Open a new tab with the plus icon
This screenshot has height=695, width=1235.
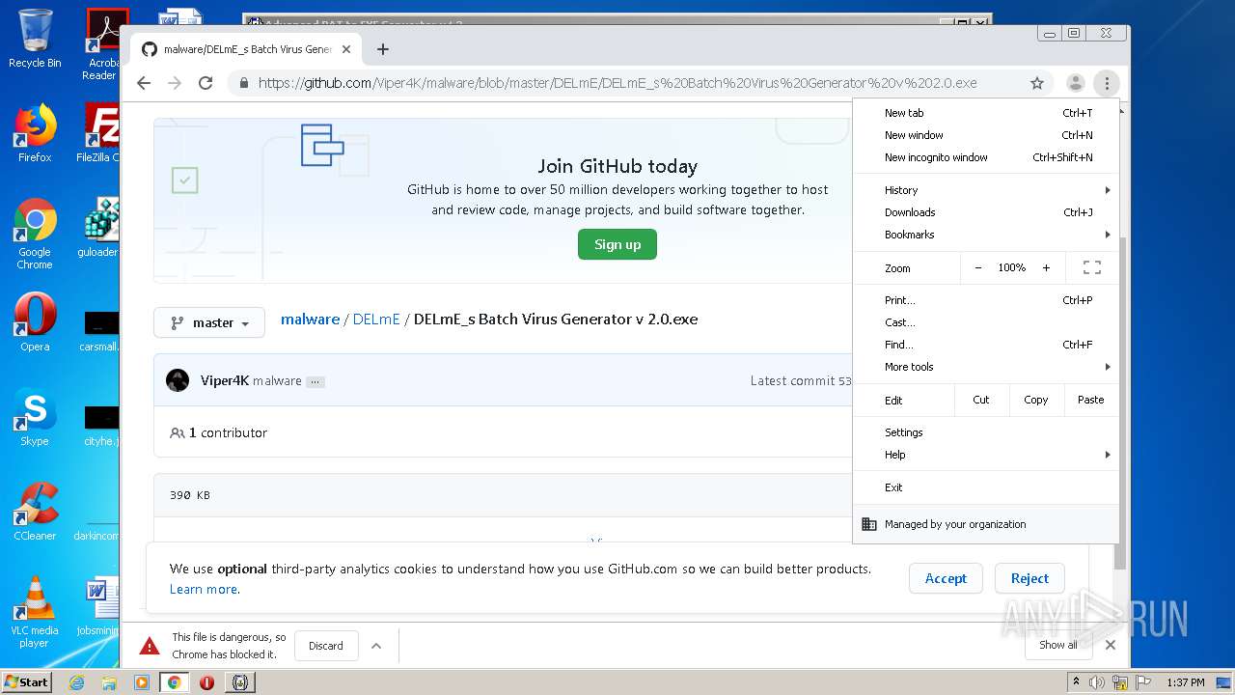[383, 49]
